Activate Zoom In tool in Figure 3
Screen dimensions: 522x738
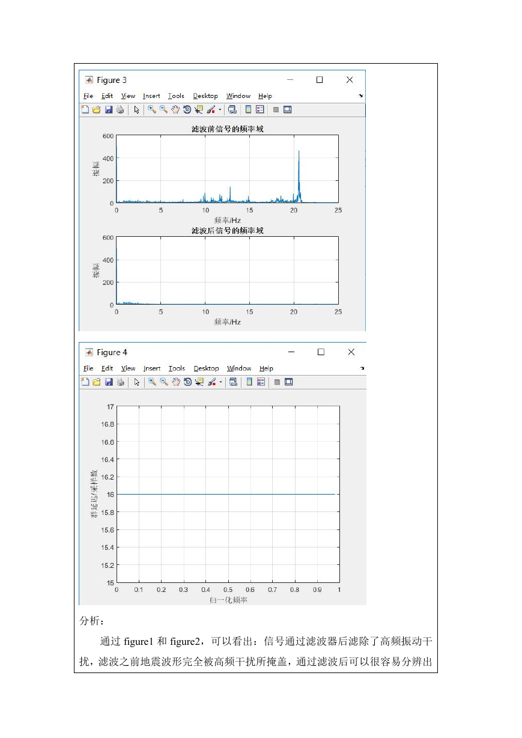(x=152, y=109)
